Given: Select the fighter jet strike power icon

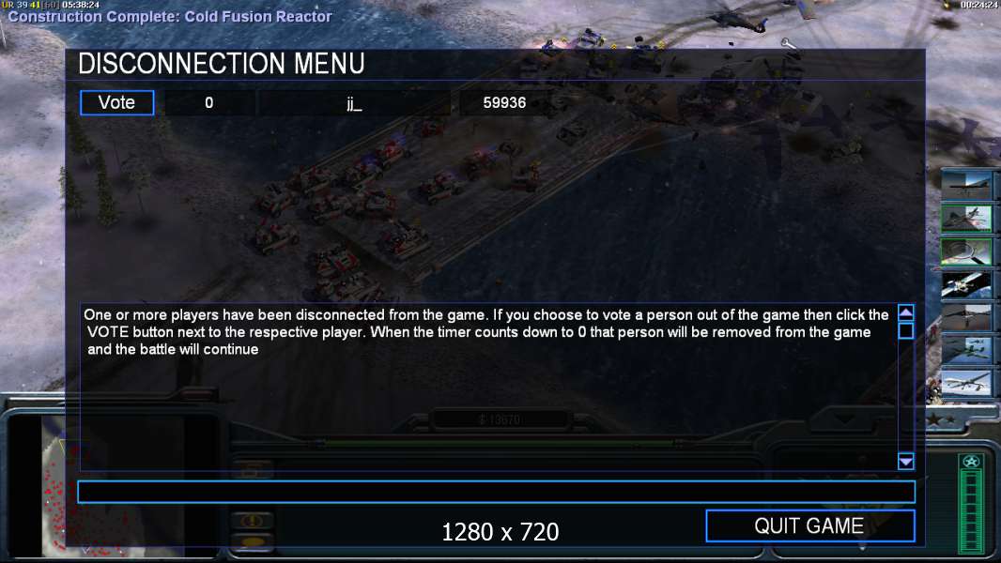Looking at the screenshot, I should pos(966,218).
